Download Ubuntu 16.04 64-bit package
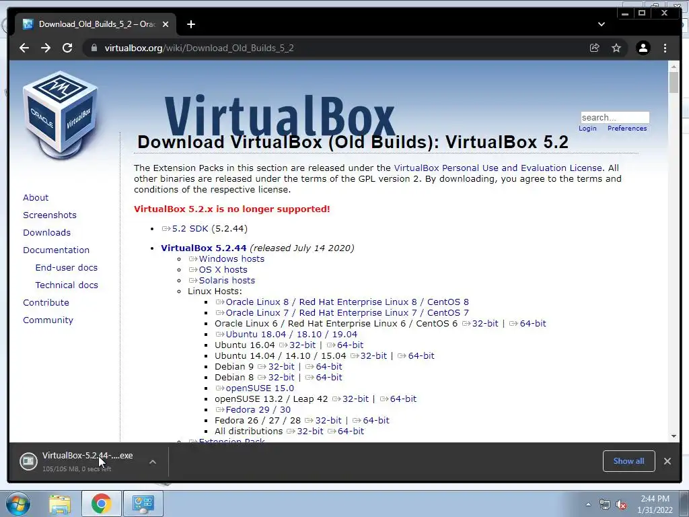The width and height of the screenshot is (689, 517). [x=345, y=345]
